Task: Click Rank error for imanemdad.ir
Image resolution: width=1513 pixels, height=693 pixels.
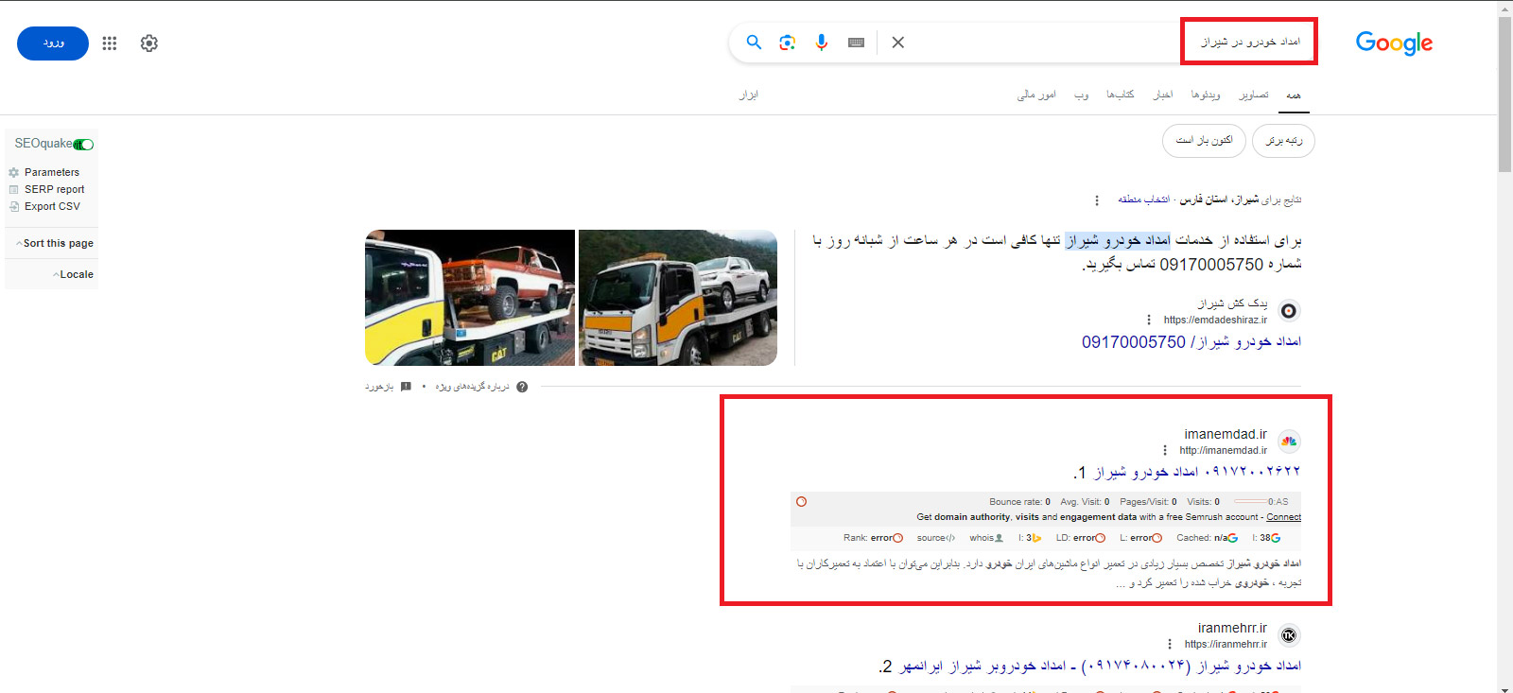Action: click(873, 538)
